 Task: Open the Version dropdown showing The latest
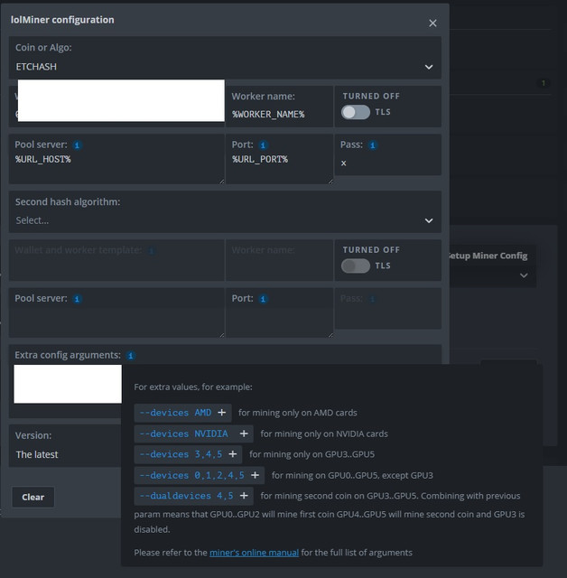coord(63,454)
